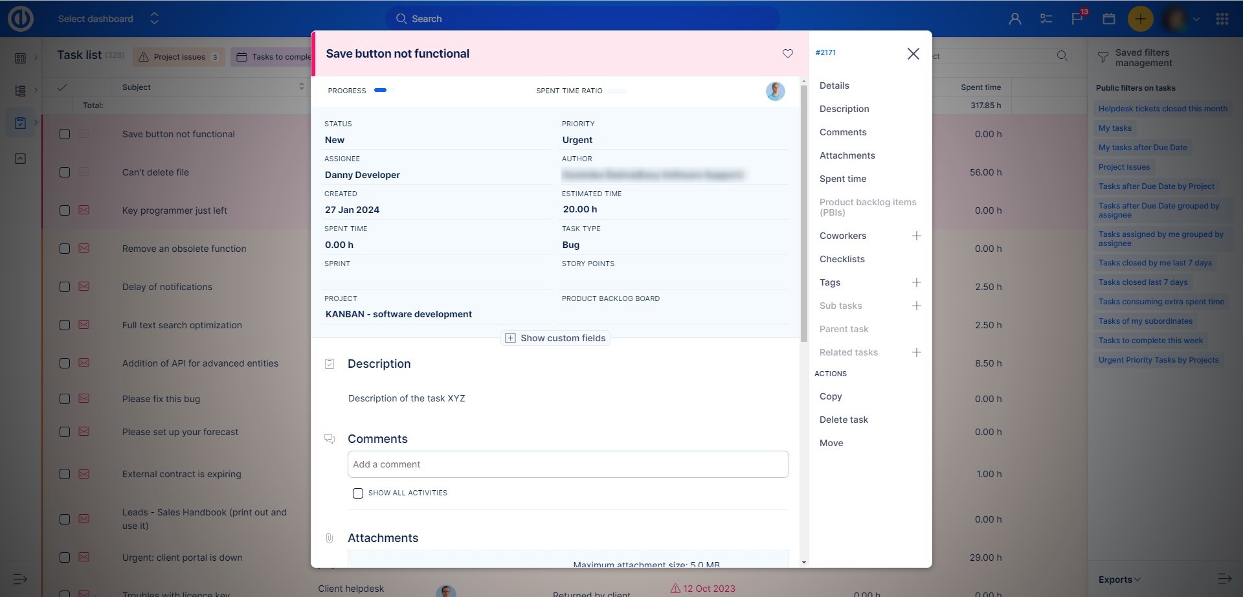
Task: Select the Delay of notifications checkbox
Action: click(65, 287)
